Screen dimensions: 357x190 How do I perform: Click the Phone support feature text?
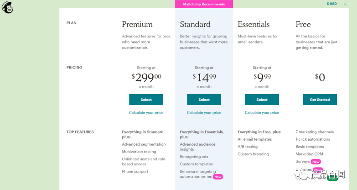(x=135, y=172)
